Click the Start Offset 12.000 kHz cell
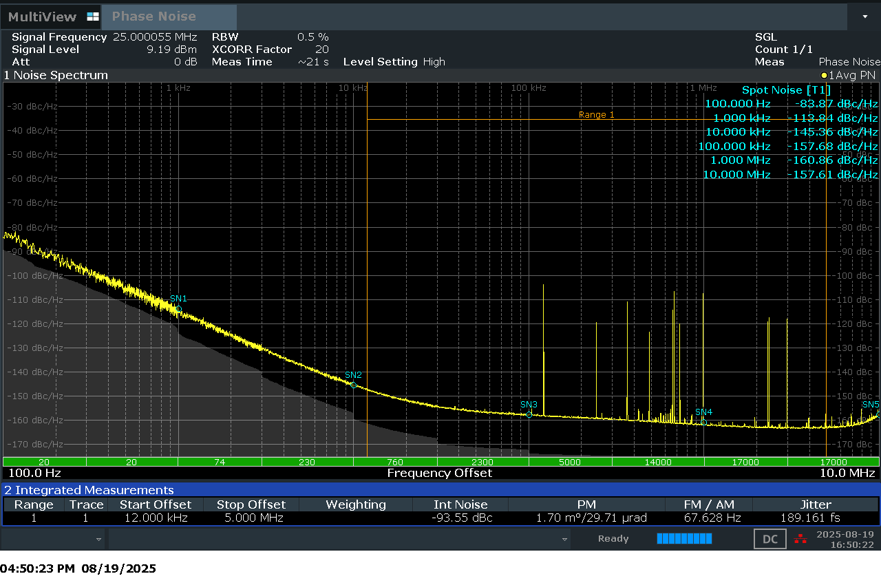This screenshot has height=585, width=881. click(x=155, y=518)
